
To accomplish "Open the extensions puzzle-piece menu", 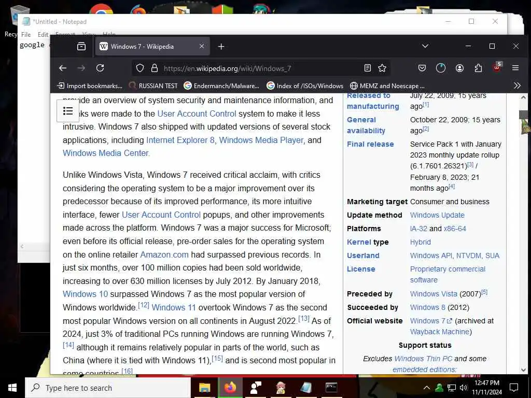I will (478, 68).
